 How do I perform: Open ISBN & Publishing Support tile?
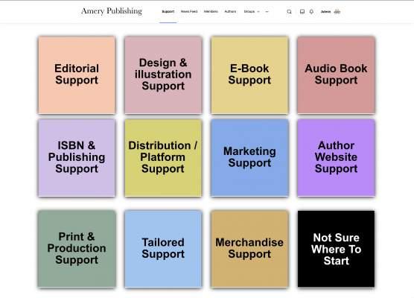tap(77, 158)
